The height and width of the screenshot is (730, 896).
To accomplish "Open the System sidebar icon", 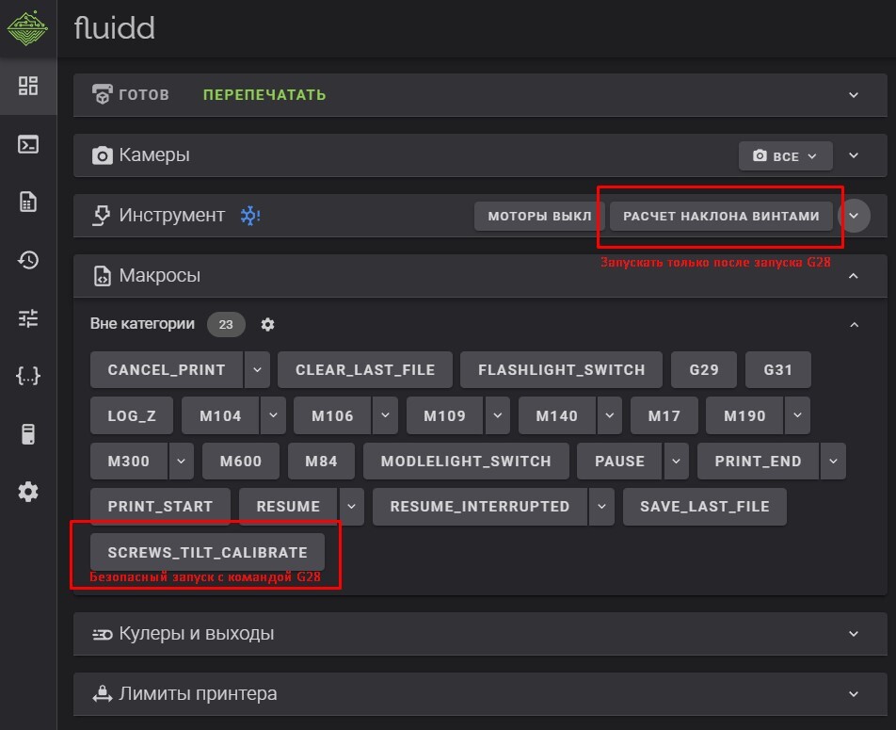I will point(28,434).
